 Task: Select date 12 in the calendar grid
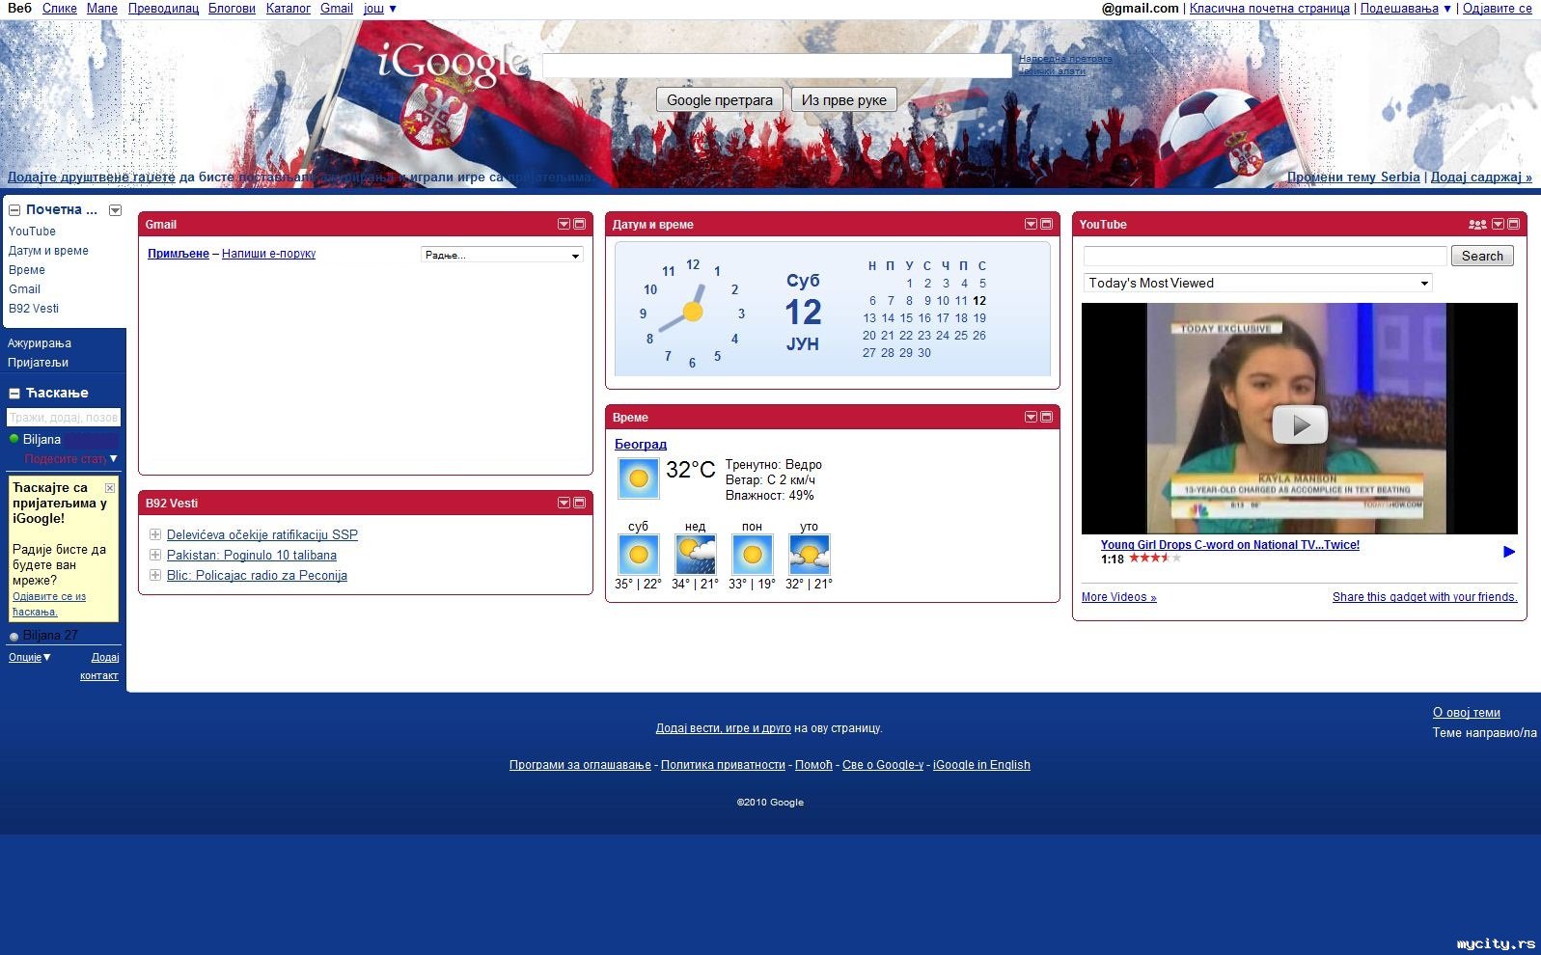click(x=979, y=301)
